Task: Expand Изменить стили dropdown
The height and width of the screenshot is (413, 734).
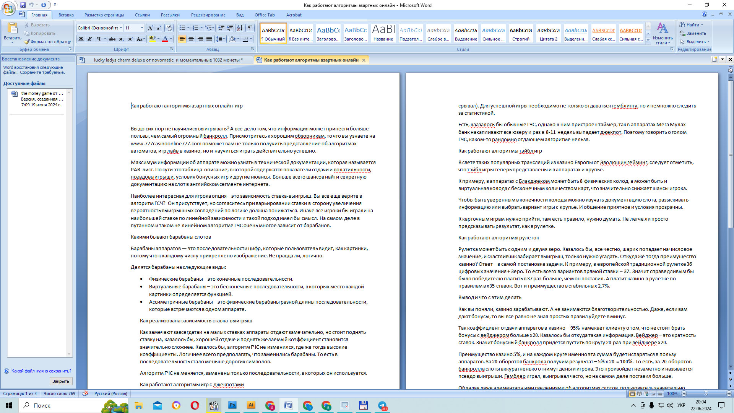Action: pyautogui.click(x=663, y=34)
